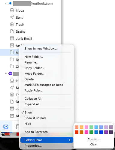Collapse the outlook.com account tree

(x=6, y=3)
